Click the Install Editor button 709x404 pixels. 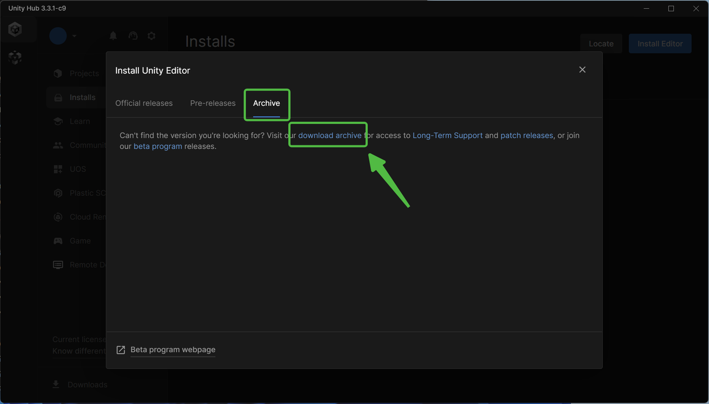(x=660, y=43)
